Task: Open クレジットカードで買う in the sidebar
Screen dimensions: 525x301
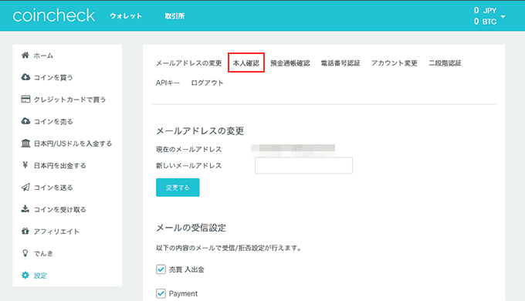Action: pos(69,100)
